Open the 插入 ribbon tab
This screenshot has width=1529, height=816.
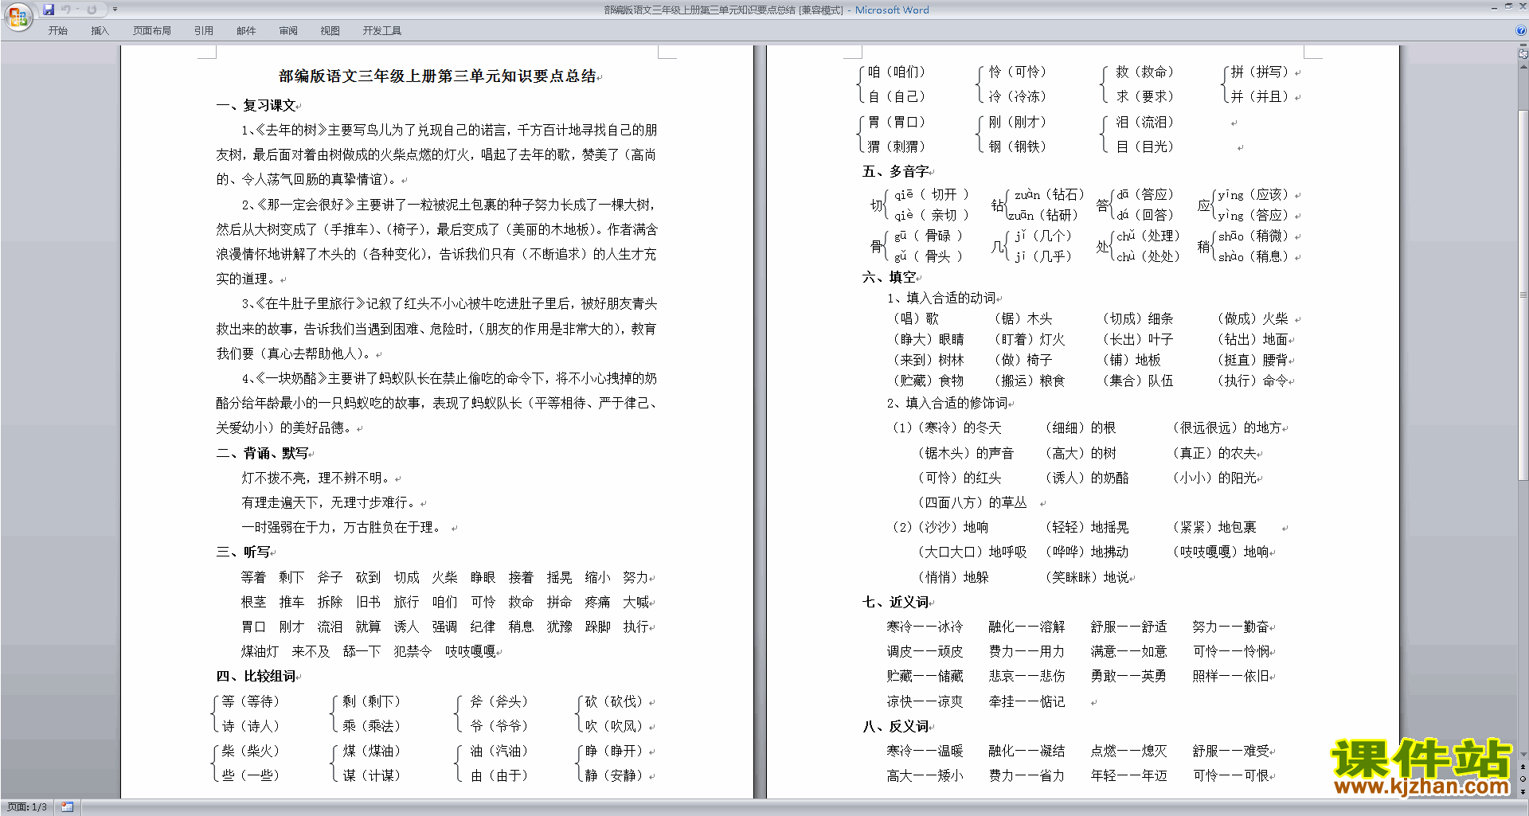(x=100, y=31)
